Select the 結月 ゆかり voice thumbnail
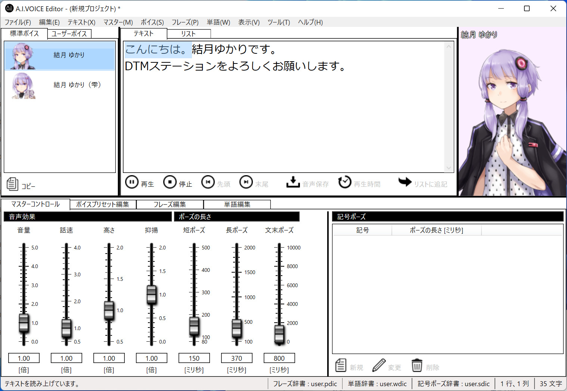This screenshot has width=567, height=391. pos(23,56)
